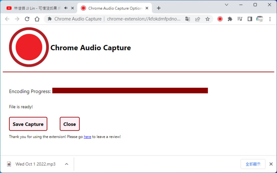Minimize the Chrome window
Screen dimensions: 277x173
241,5
